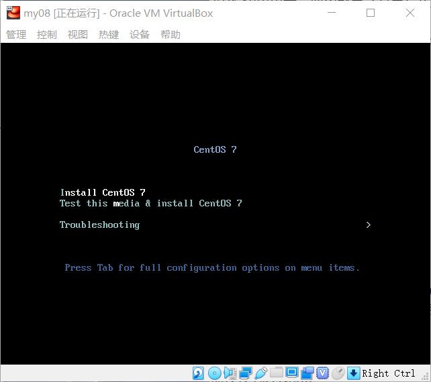The image size is (431, 382).
Task: Minimize the my08 VirtualBox window
Action: point(332,13)
